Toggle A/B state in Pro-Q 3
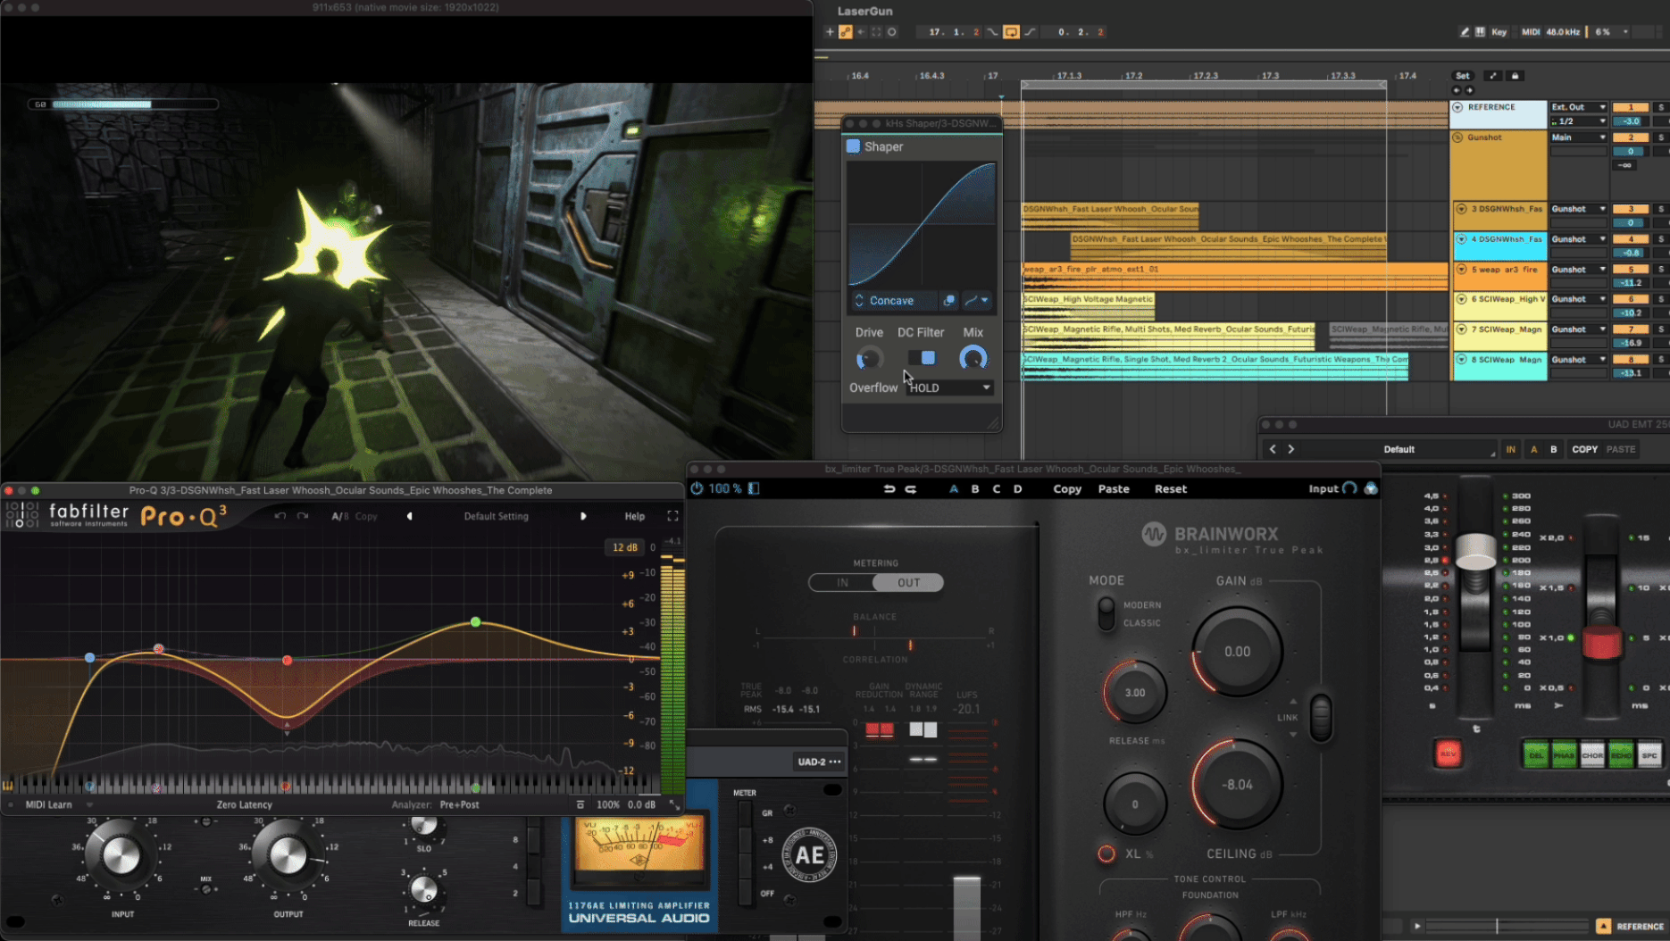1670x941 pixels. 339,516
